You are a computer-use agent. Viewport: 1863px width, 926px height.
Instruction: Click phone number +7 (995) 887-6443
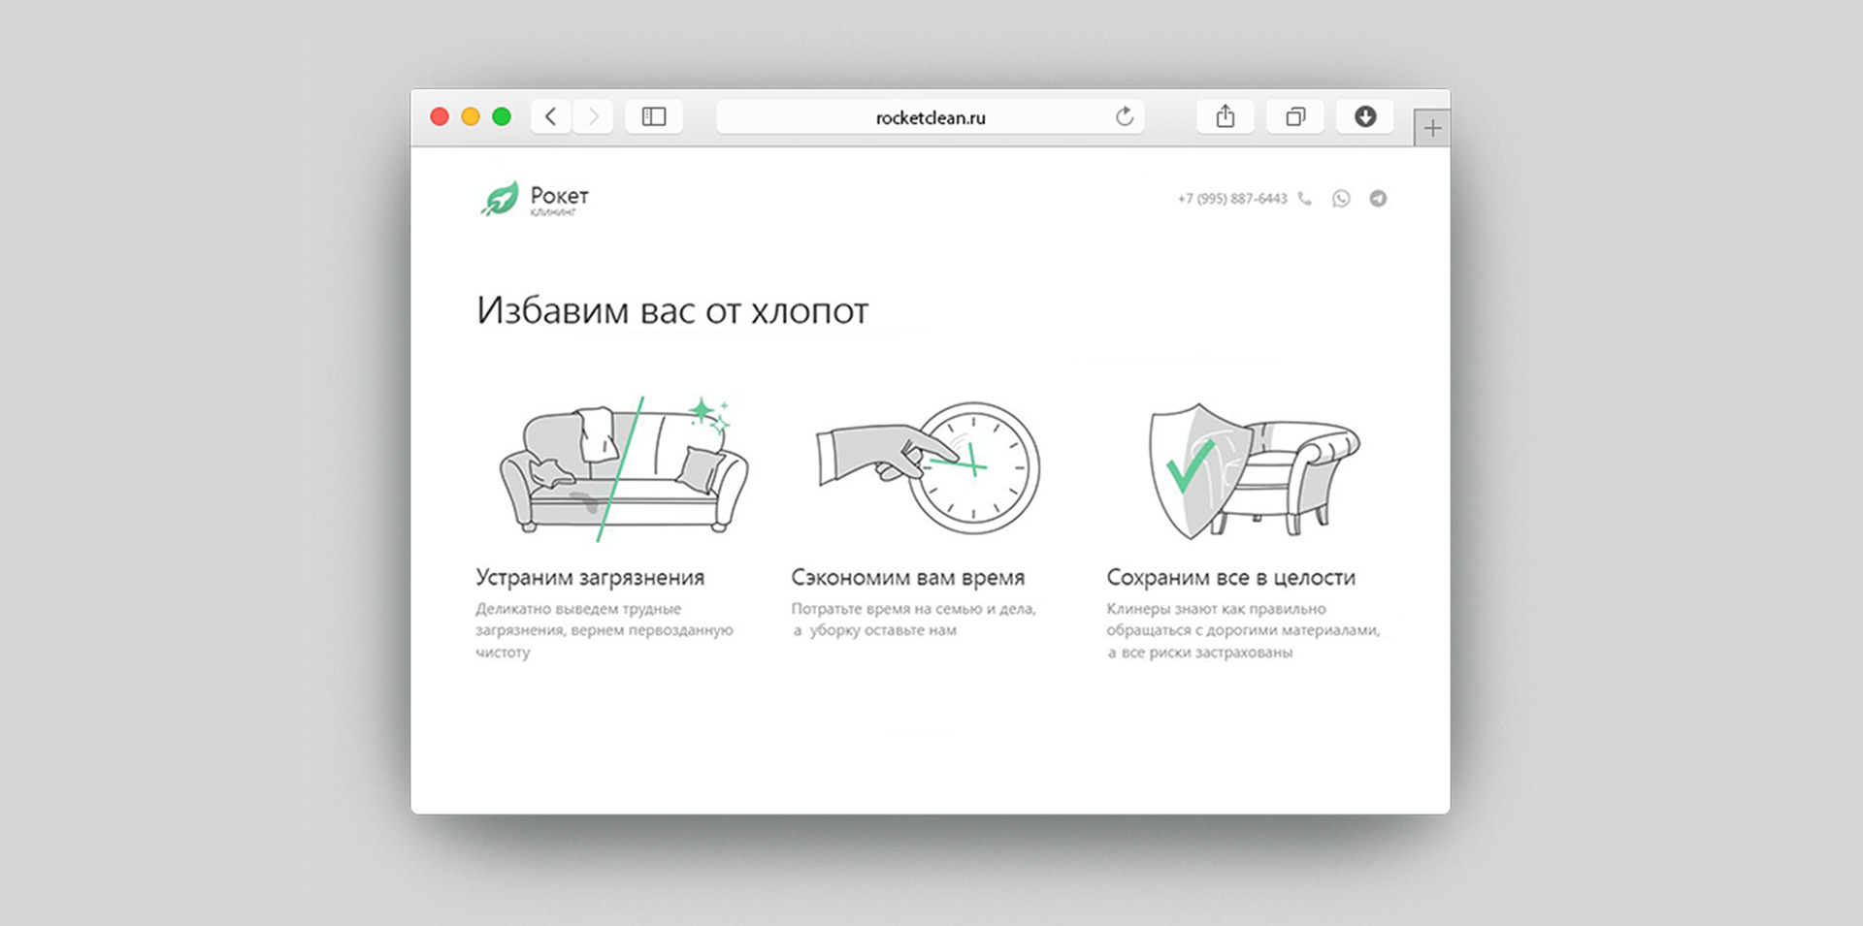[x=1232, y=199]
